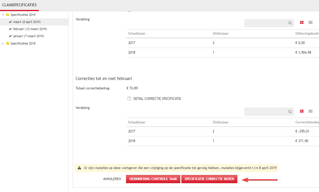Click the search magnifier in lower Verdeling table
The height and width of the screenshot is (192, 319).
(290, 111)
